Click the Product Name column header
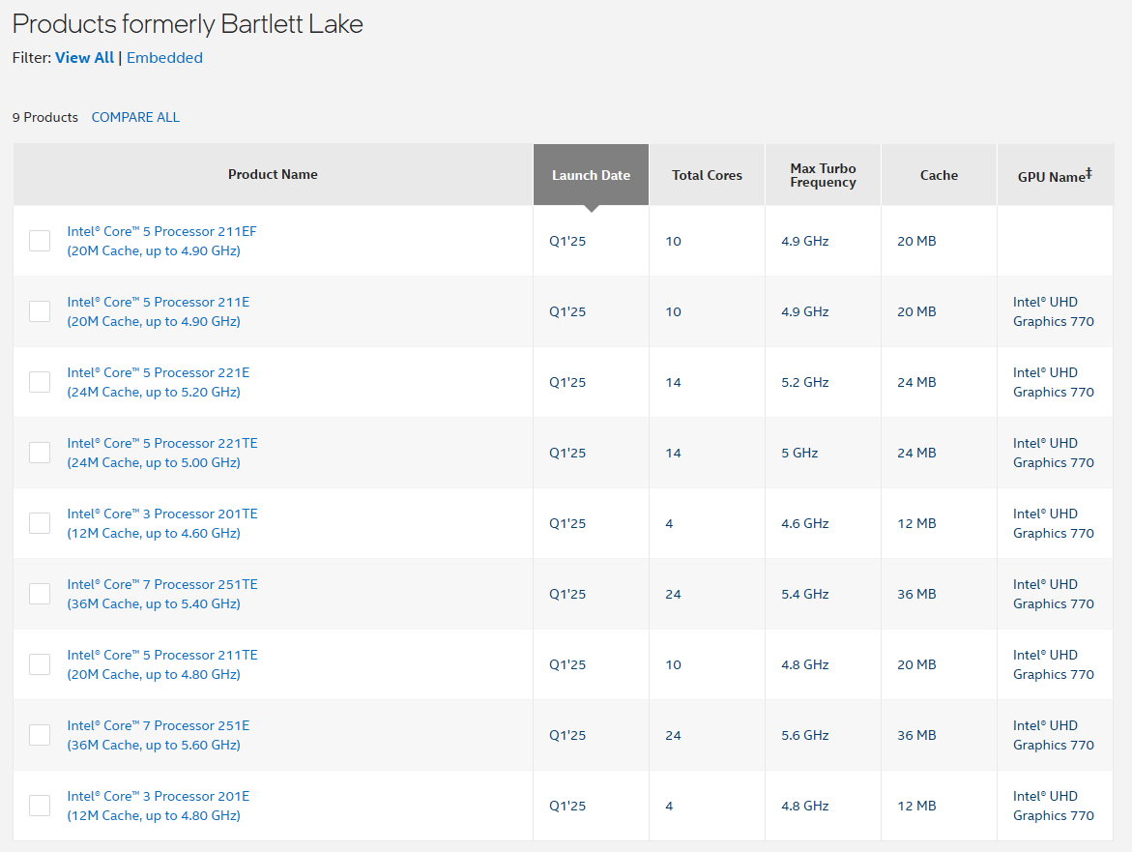 click(x=273, y=175)
